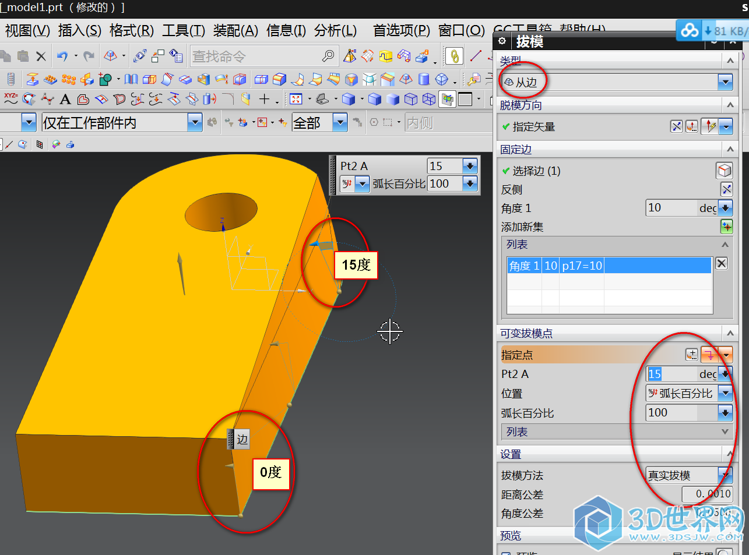Click the redo arrow in toolbar
The image size is (749, 555).
coord(89,56)
